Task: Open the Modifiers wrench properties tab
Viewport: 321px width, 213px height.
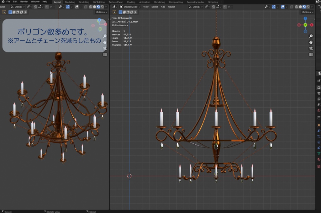Action: click(319, 130)
